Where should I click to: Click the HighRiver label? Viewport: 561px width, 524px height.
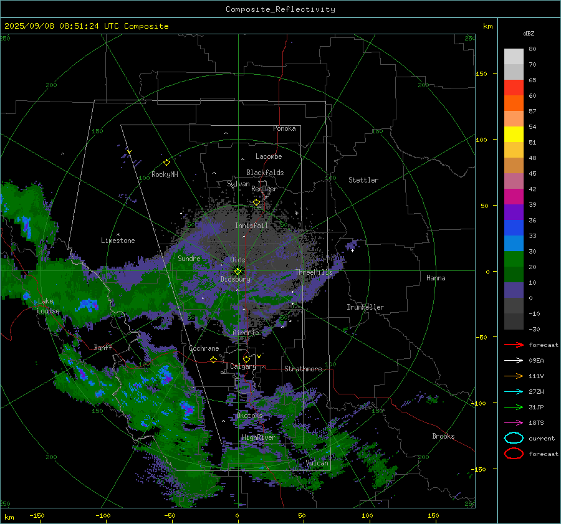259,437
